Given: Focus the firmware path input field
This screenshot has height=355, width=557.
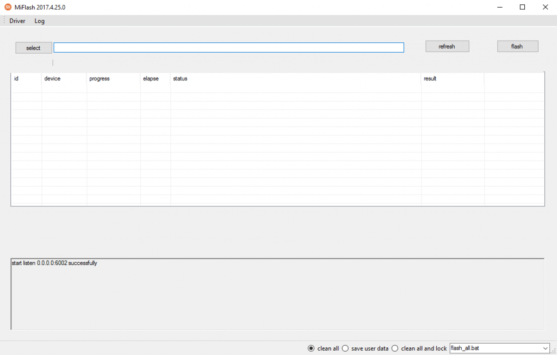Looking at the screenshot, I should tap(229, 48).
